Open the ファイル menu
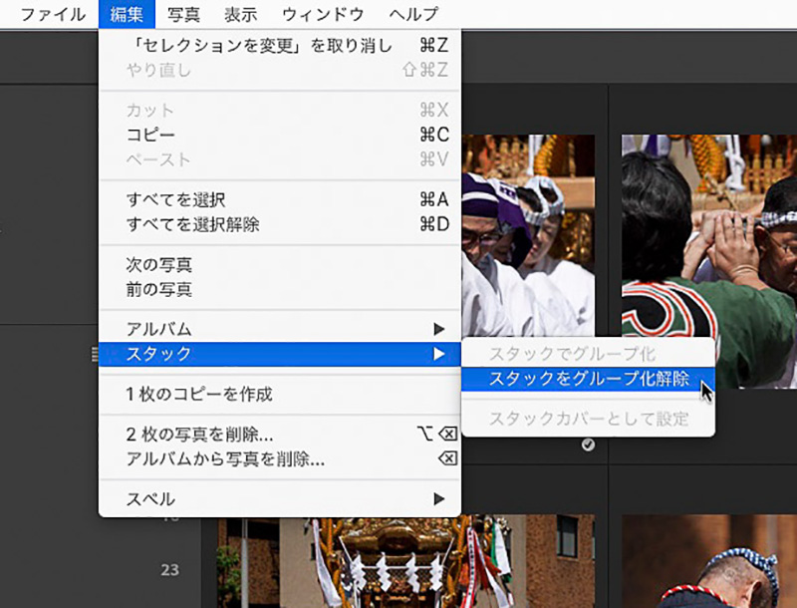This screenshot has width=797, height=608. coord(53,15)
